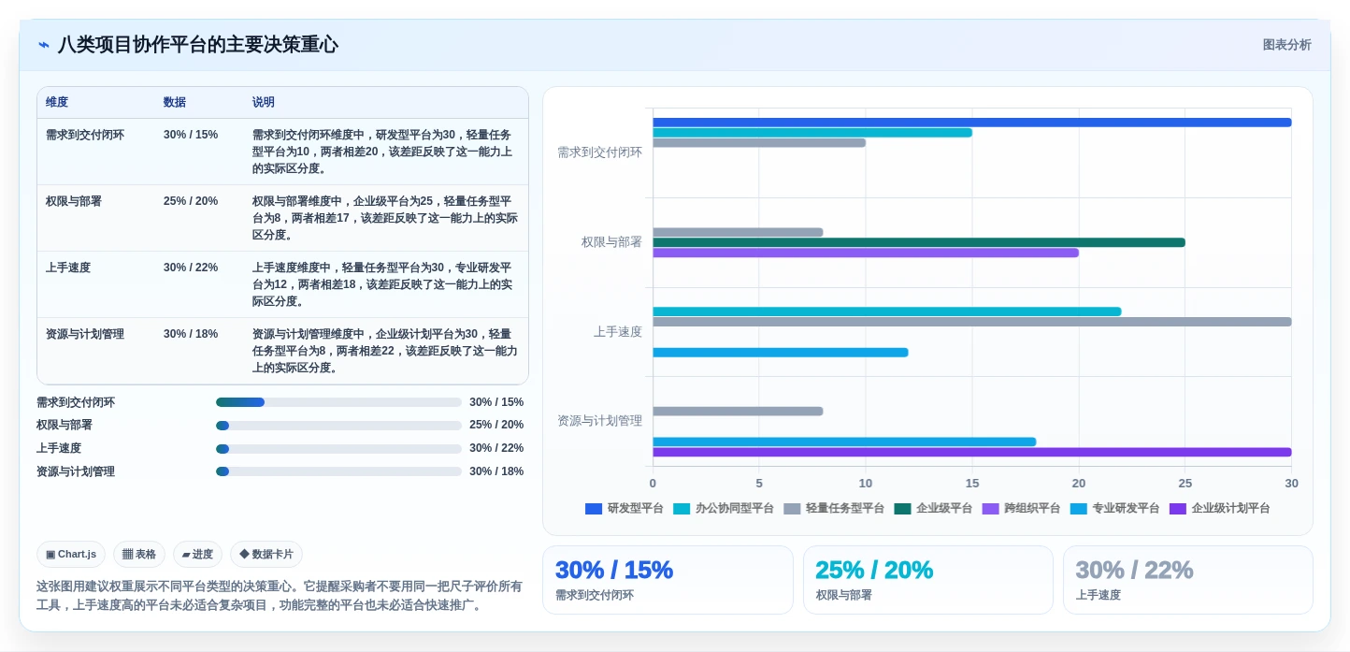
Task: Toggle 研发型平台 legend swatch
Action: (594, 509)
